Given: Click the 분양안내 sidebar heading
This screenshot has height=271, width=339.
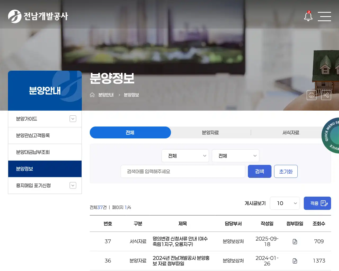Looking at the screenshot, I should click(45, 91).
